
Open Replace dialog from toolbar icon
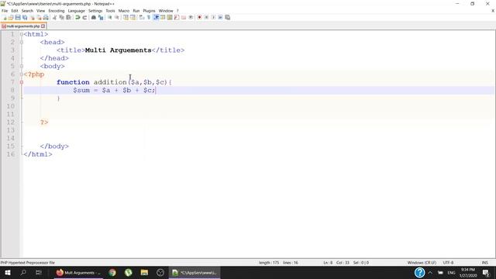coord(101,17)
